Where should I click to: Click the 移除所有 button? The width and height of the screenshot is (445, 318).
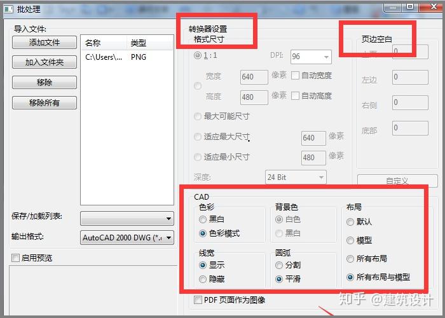click(x=44, y=102)
